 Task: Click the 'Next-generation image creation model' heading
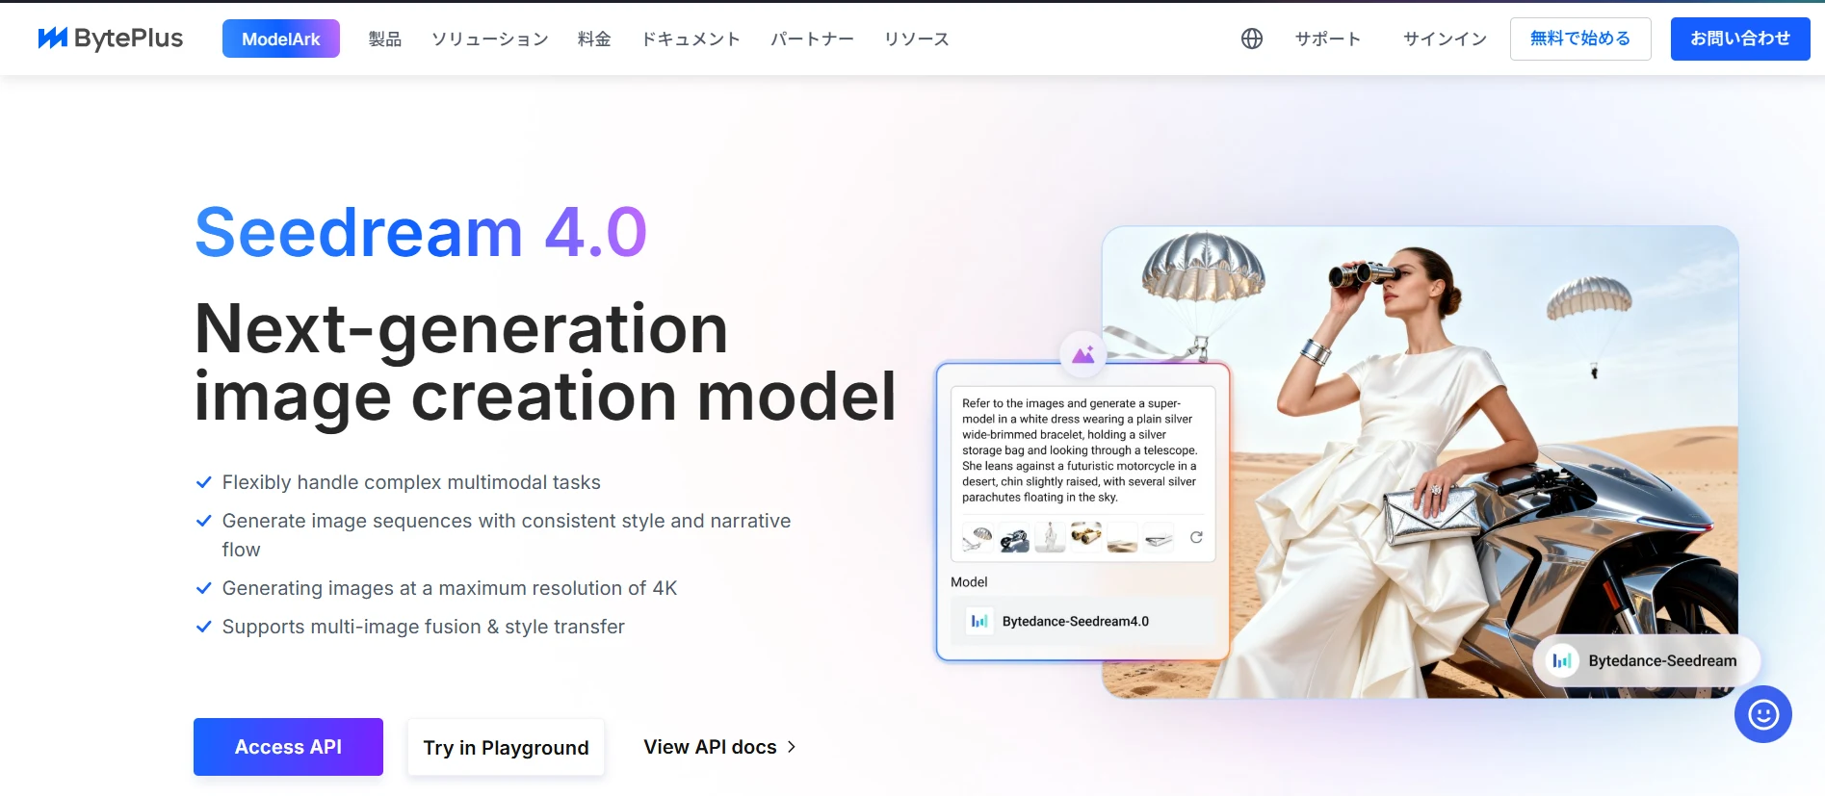pyautogui.click(x=545, y=363)
